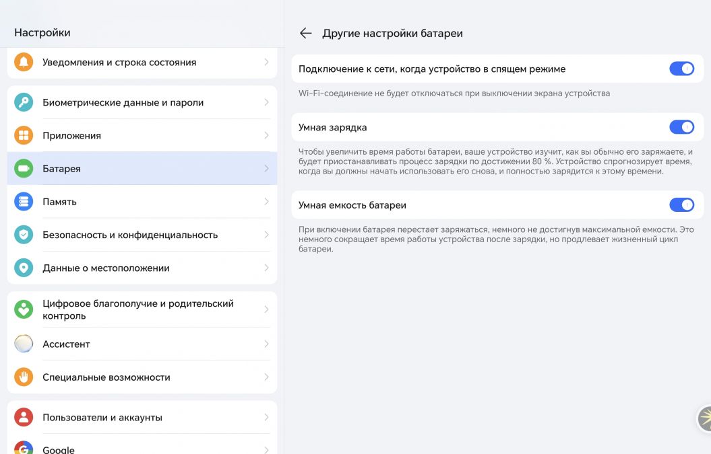Open Безопасность и конфиденциальность

pyautogui.click(x=142, y=235)
